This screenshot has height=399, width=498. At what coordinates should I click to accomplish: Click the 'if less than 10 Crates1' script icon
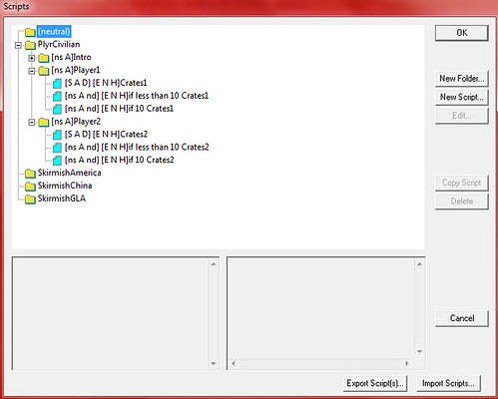click(x=57, y=96)
